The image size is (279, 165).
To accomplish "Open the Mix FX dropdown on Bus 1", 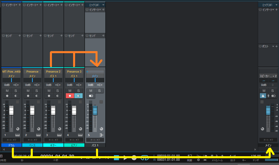I will 103,5.
